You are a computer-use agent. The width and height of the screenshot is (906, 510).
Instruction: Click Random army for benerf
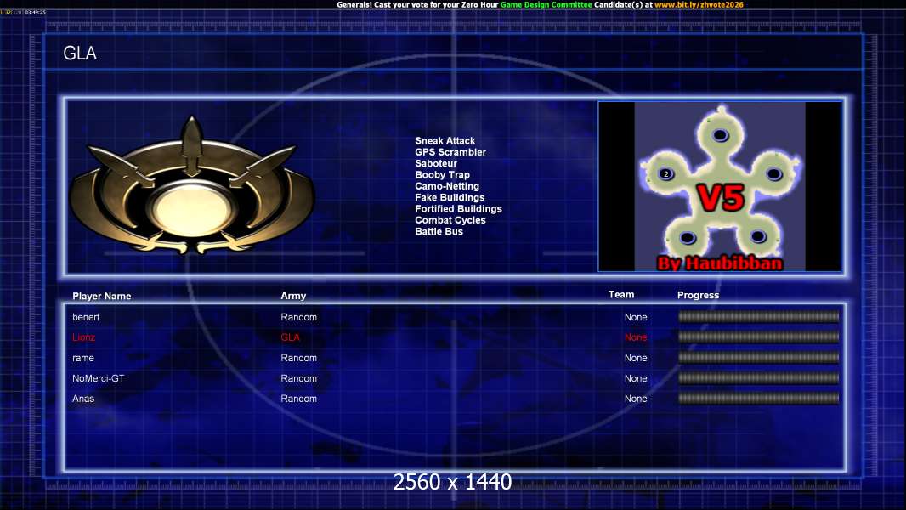click(x=298, y=317)
